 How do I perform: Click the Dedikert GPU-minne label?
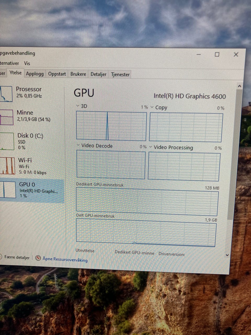pyautogui.click(x=134, y=253)
